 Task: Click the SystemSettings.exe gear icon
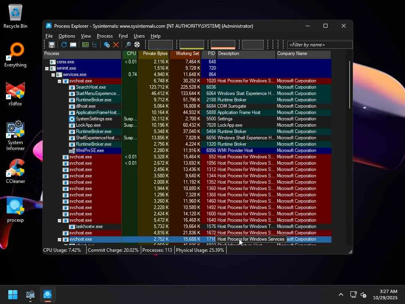(x=72, y=119)
